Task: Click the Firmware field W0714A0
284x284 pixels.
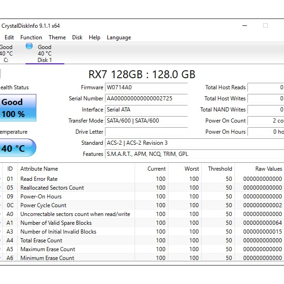Action: point(146,87)
